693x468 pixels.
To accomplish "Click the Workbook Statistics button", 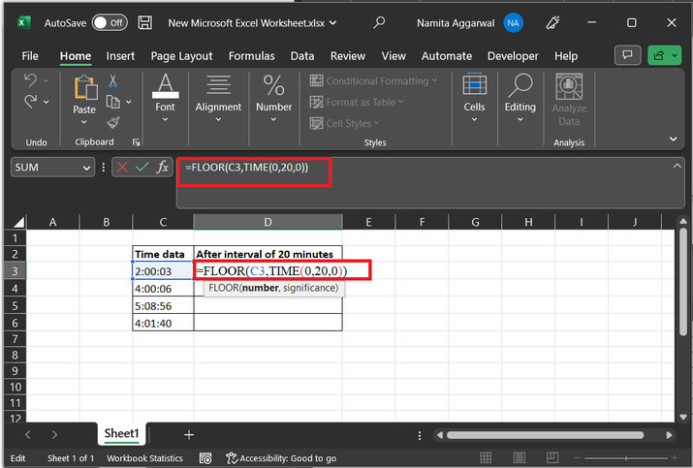I will 144,458.
